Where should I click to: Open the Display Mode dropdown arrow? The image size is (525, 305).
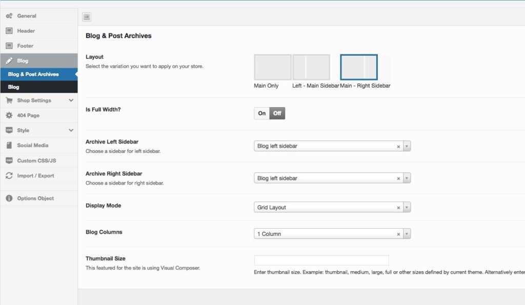[x=407, y=208]
